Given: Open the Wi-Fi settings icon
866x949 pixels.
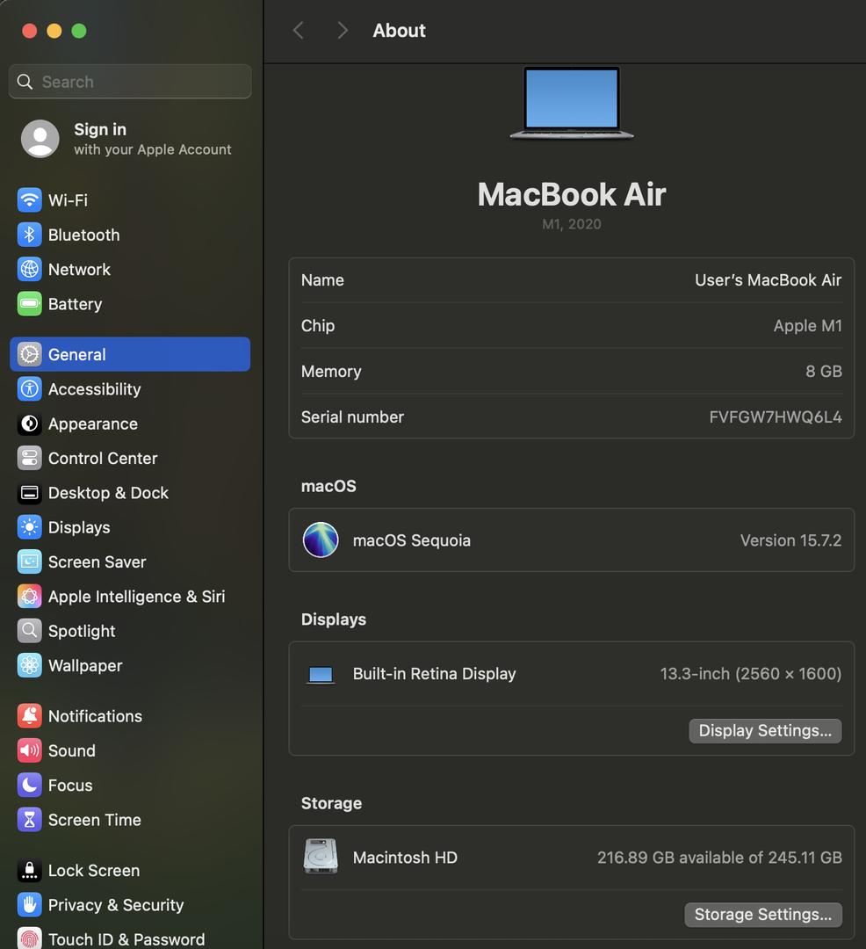Looking at the screenshot, I should pyautogui.click(x=29, y=200).
